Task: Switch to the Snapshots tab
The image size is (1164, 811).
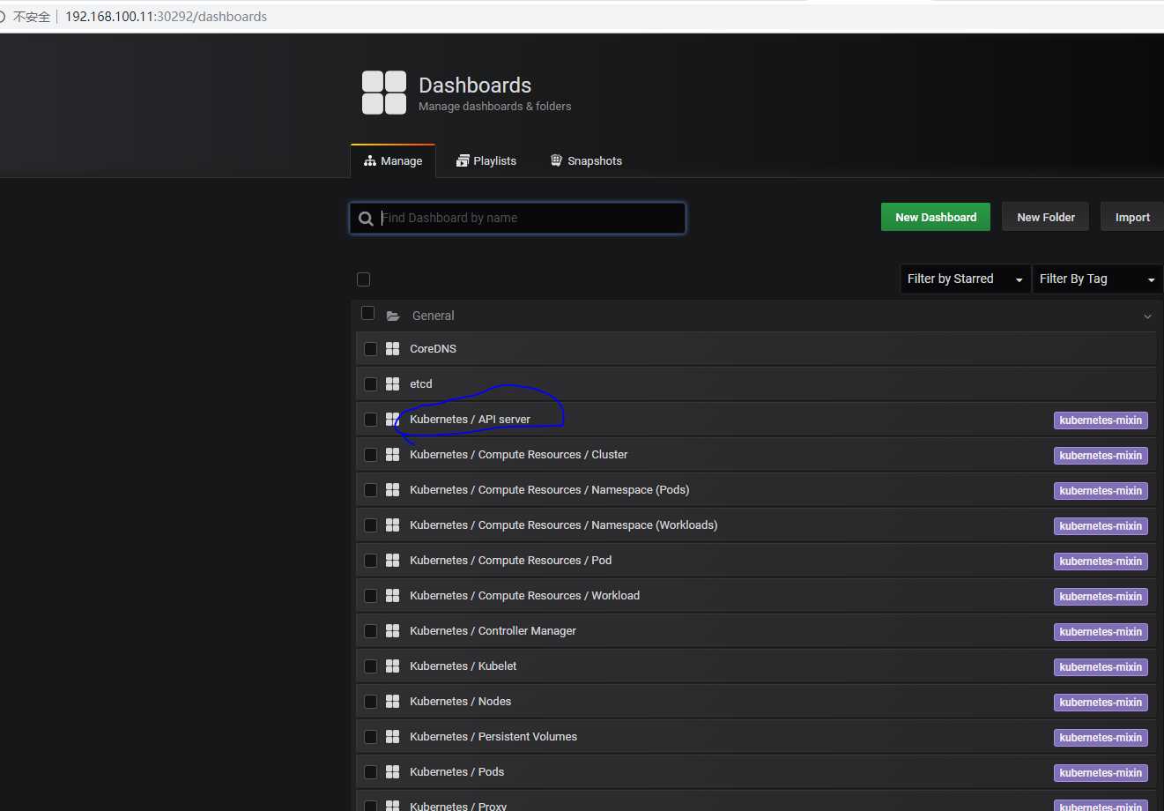Action: [x=586, y=160]
